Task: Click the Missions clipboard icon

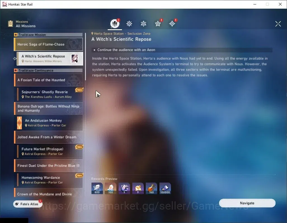Action: pos(10,24)
